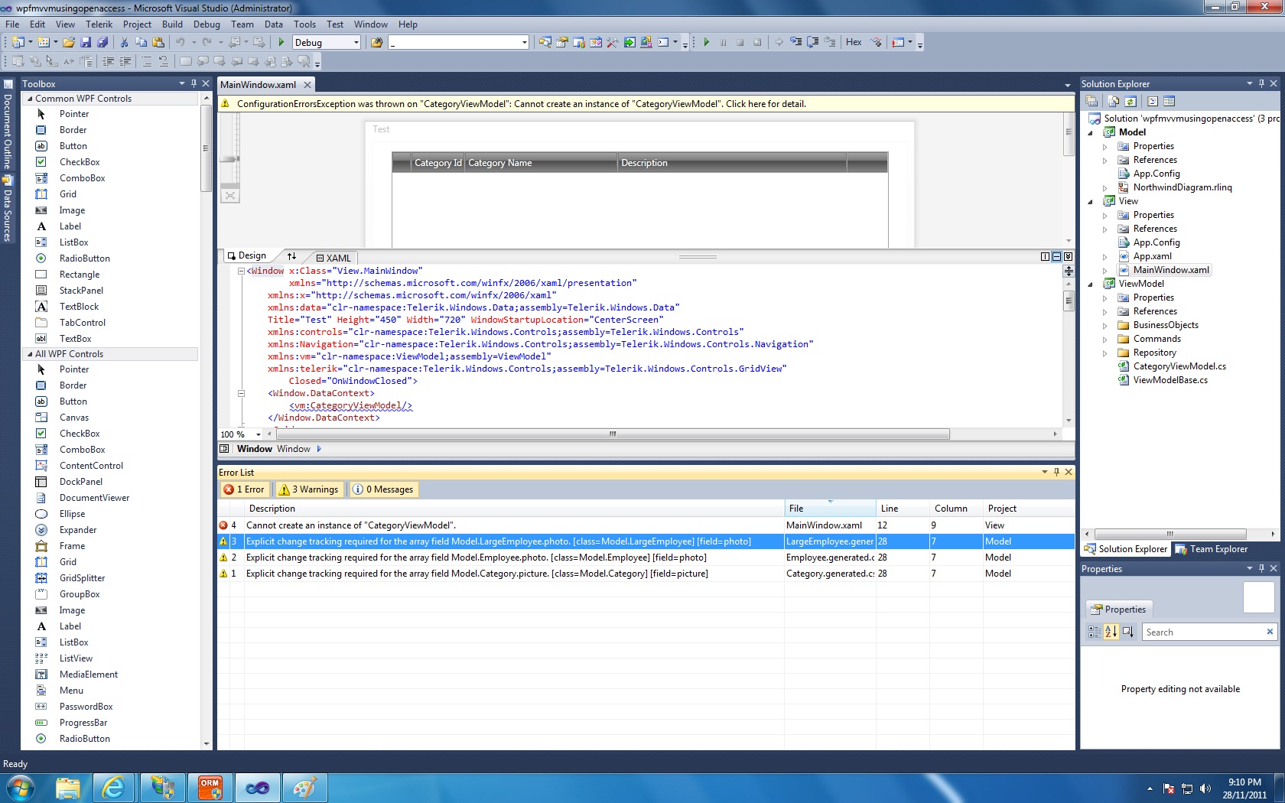Collapse the All WPF Controls group
The image size is (1285, 803).
(30, 354)
